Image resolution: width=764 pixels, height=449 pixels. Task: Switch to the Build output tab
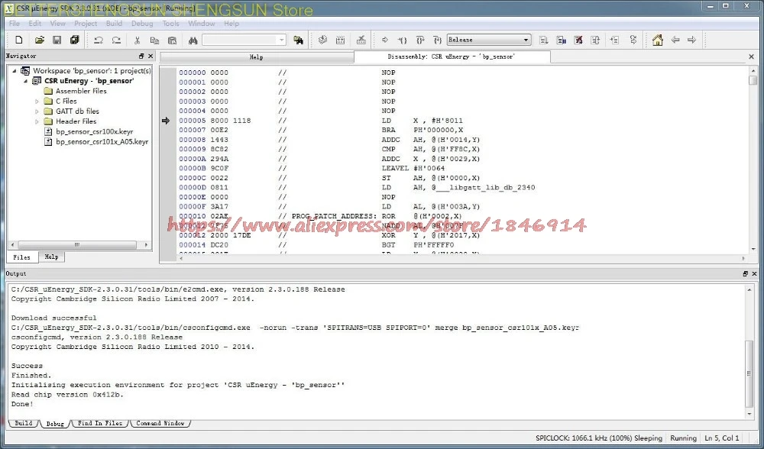22,422
